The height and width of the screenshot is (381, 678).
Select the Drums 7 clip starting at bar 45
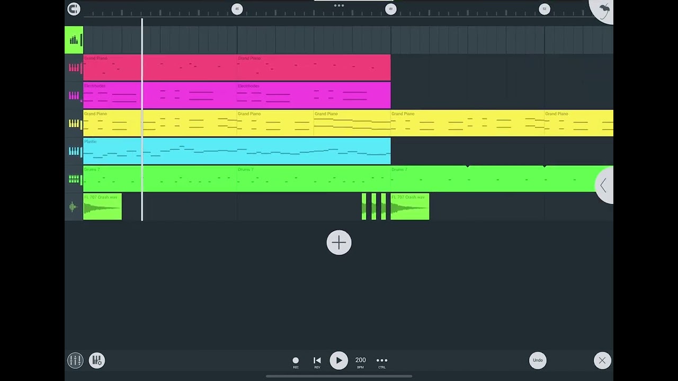click(x=314, y=179)
